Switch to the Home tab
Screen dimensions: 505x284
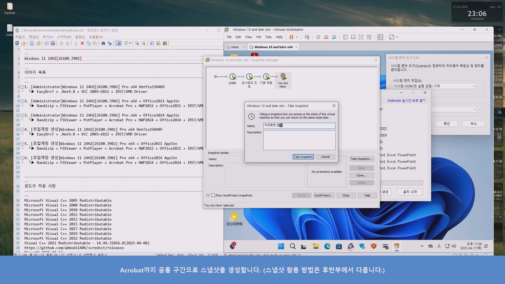pos(235,47)
